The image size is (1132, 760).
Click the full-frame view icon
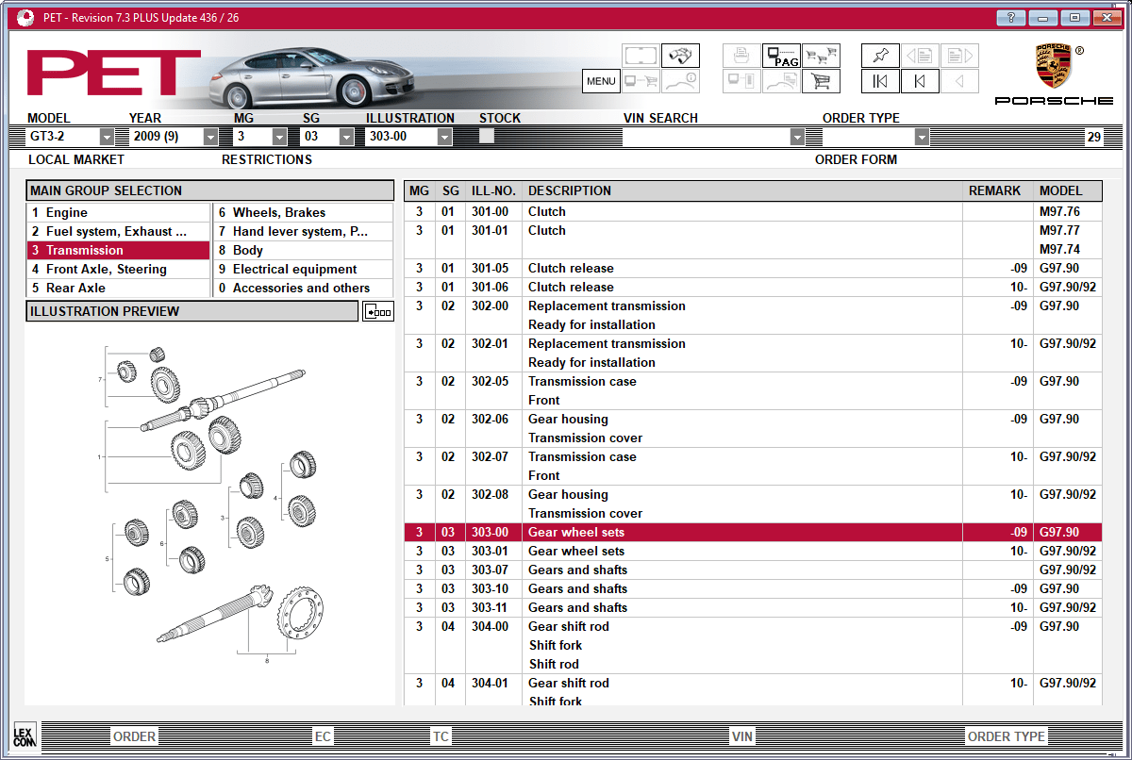coord(641,56)
